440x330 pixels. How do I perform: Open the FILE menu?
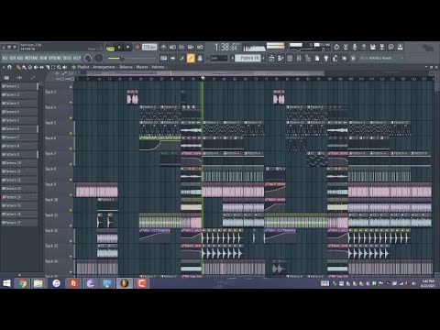pyautogui.click(x=5, y=58)
